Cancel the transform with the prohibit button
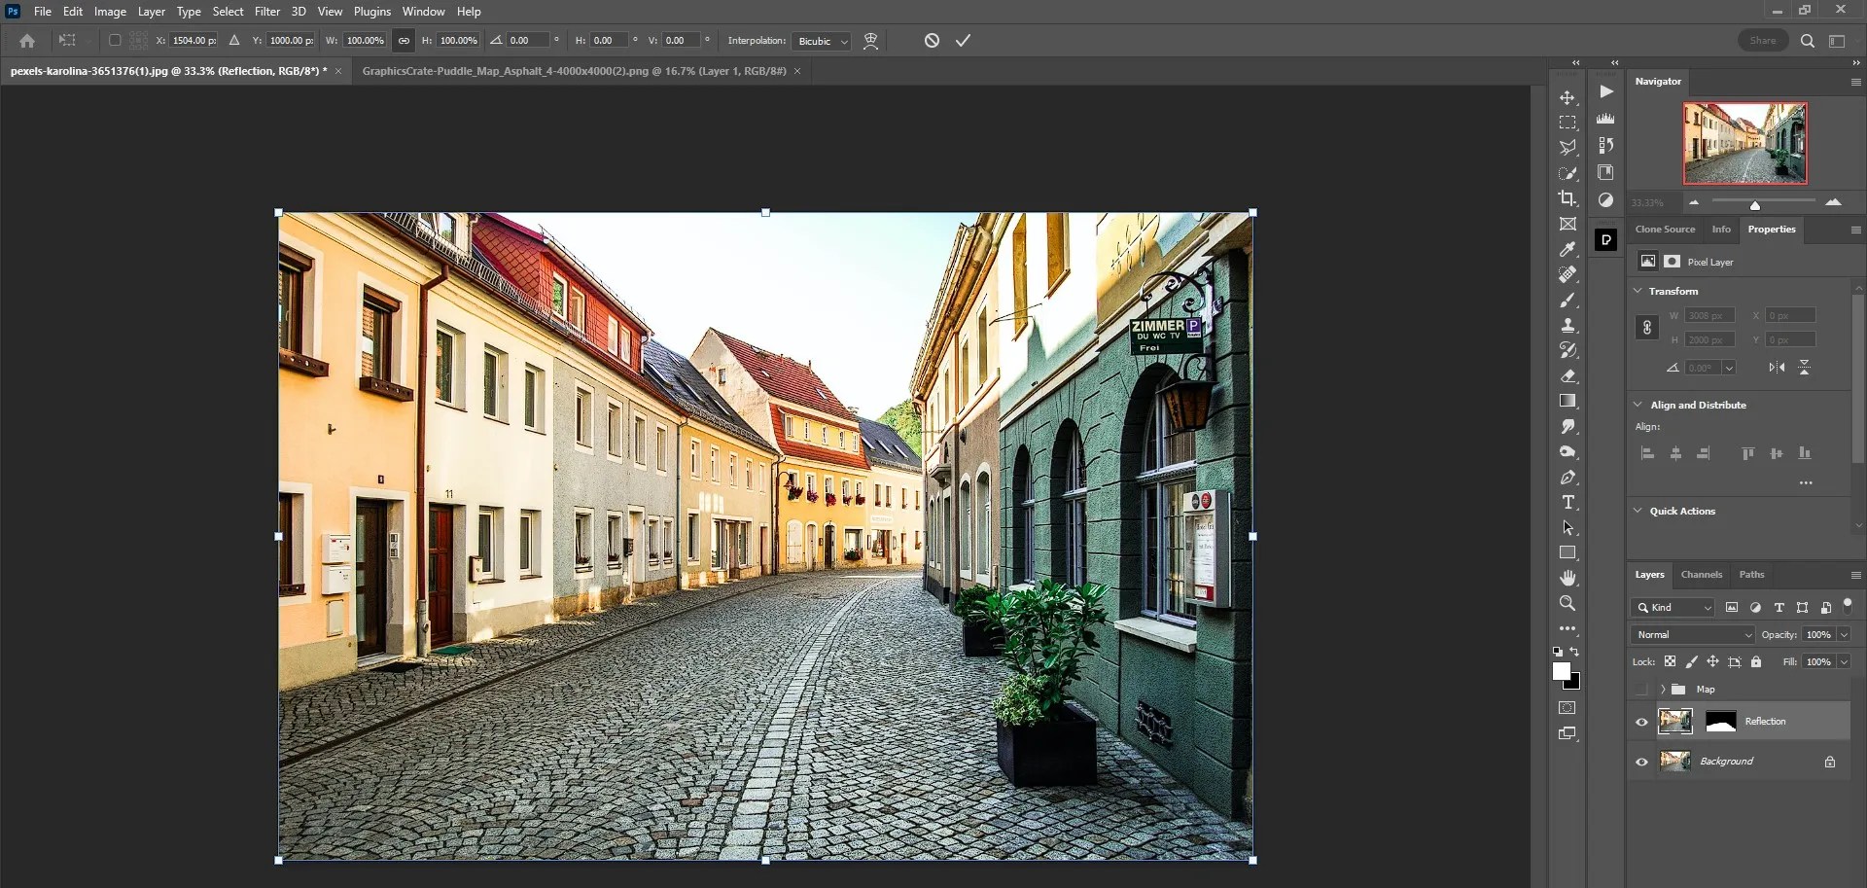The height and width of the screenshot is (888, 1867). (x=932, y=40)
